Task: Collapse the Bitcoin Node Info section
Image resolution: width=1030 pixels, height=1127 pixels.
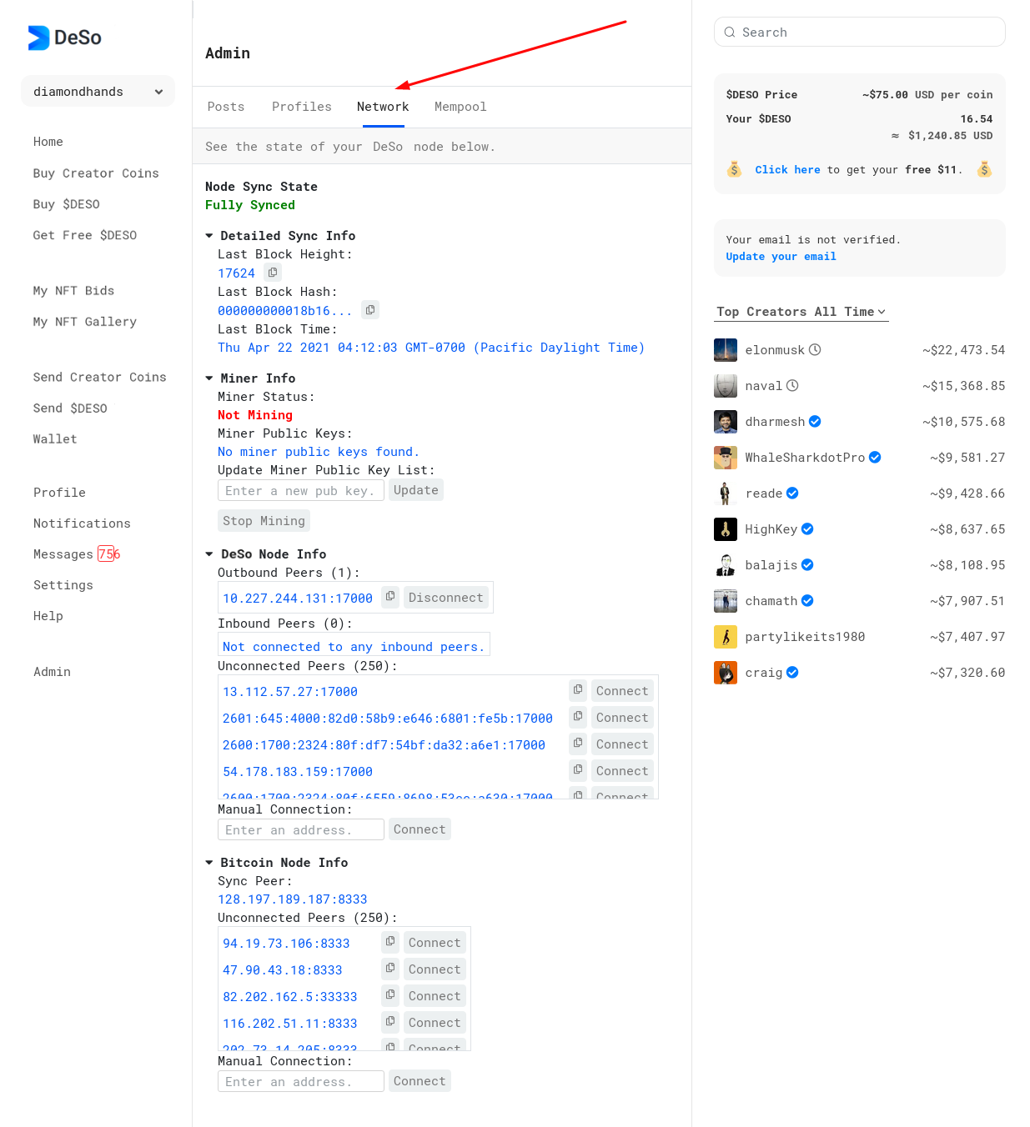Action: tap(209, 863)
